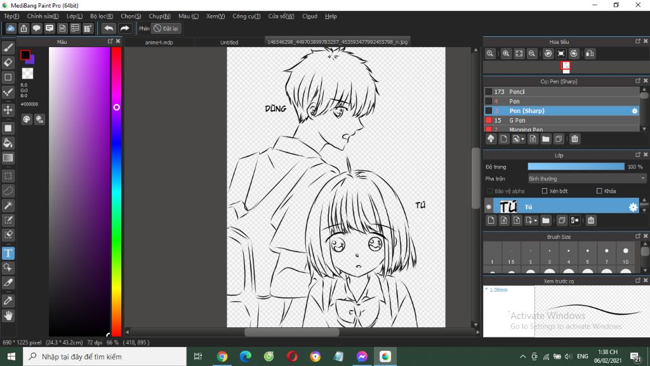Choose brush size 5 preset

pyautogui.click(x=587, y=254)
